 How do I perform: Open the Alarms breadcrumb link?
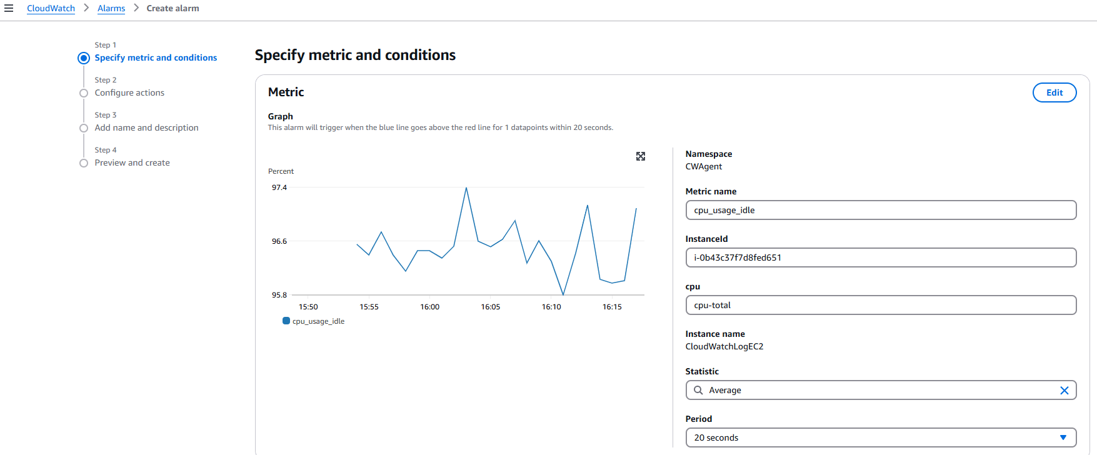(111, 9)
